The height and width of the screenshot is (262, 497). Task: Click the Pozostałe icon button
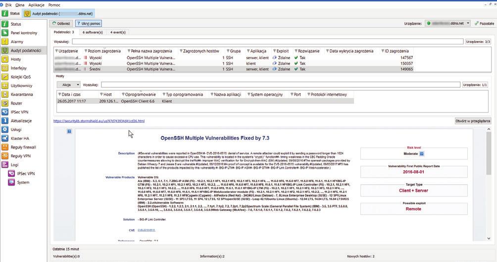point(484,23)
